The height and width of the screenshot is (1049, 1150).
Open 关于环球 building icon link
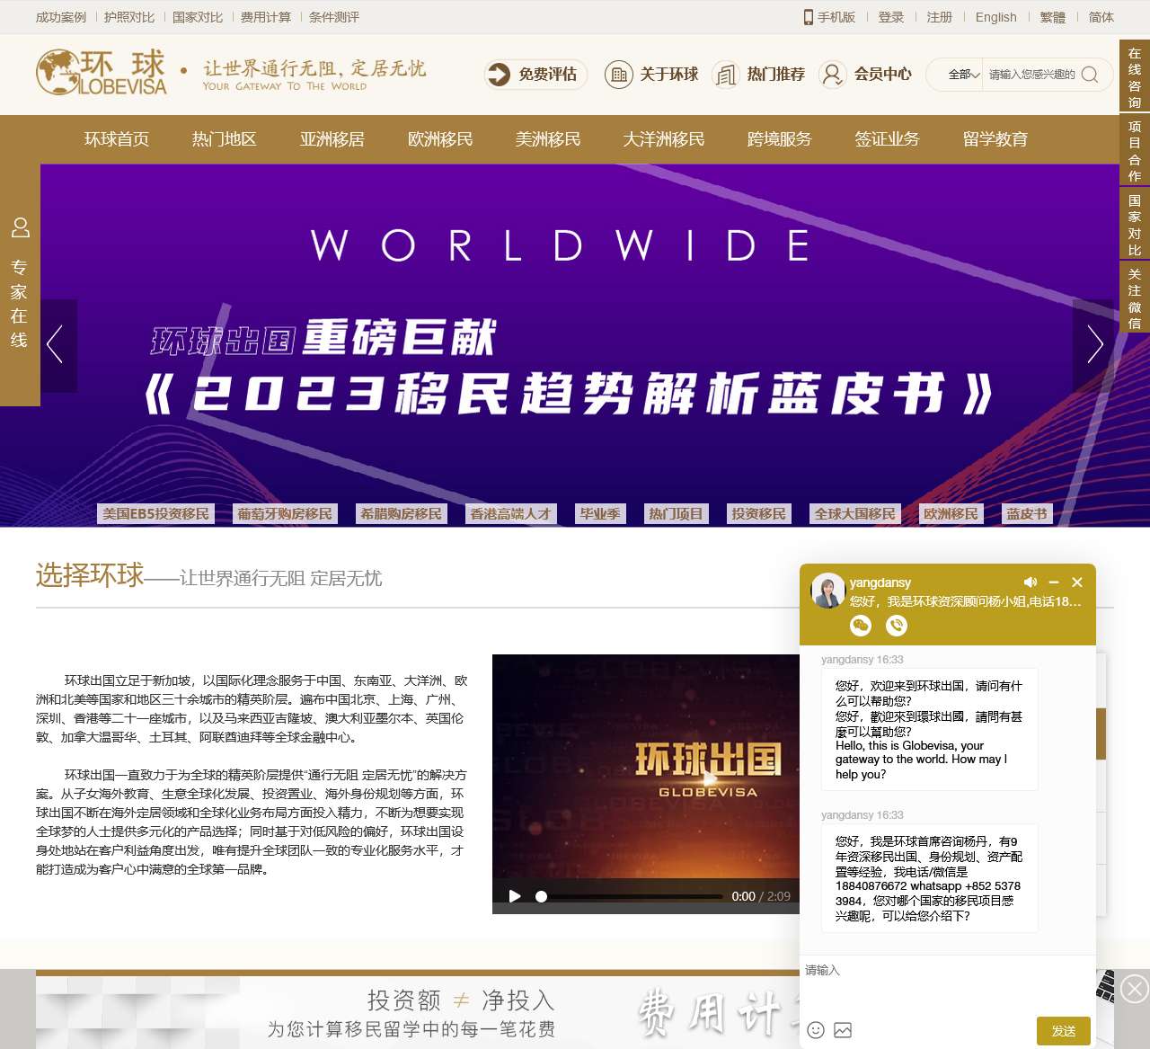[x=651, y=74]
